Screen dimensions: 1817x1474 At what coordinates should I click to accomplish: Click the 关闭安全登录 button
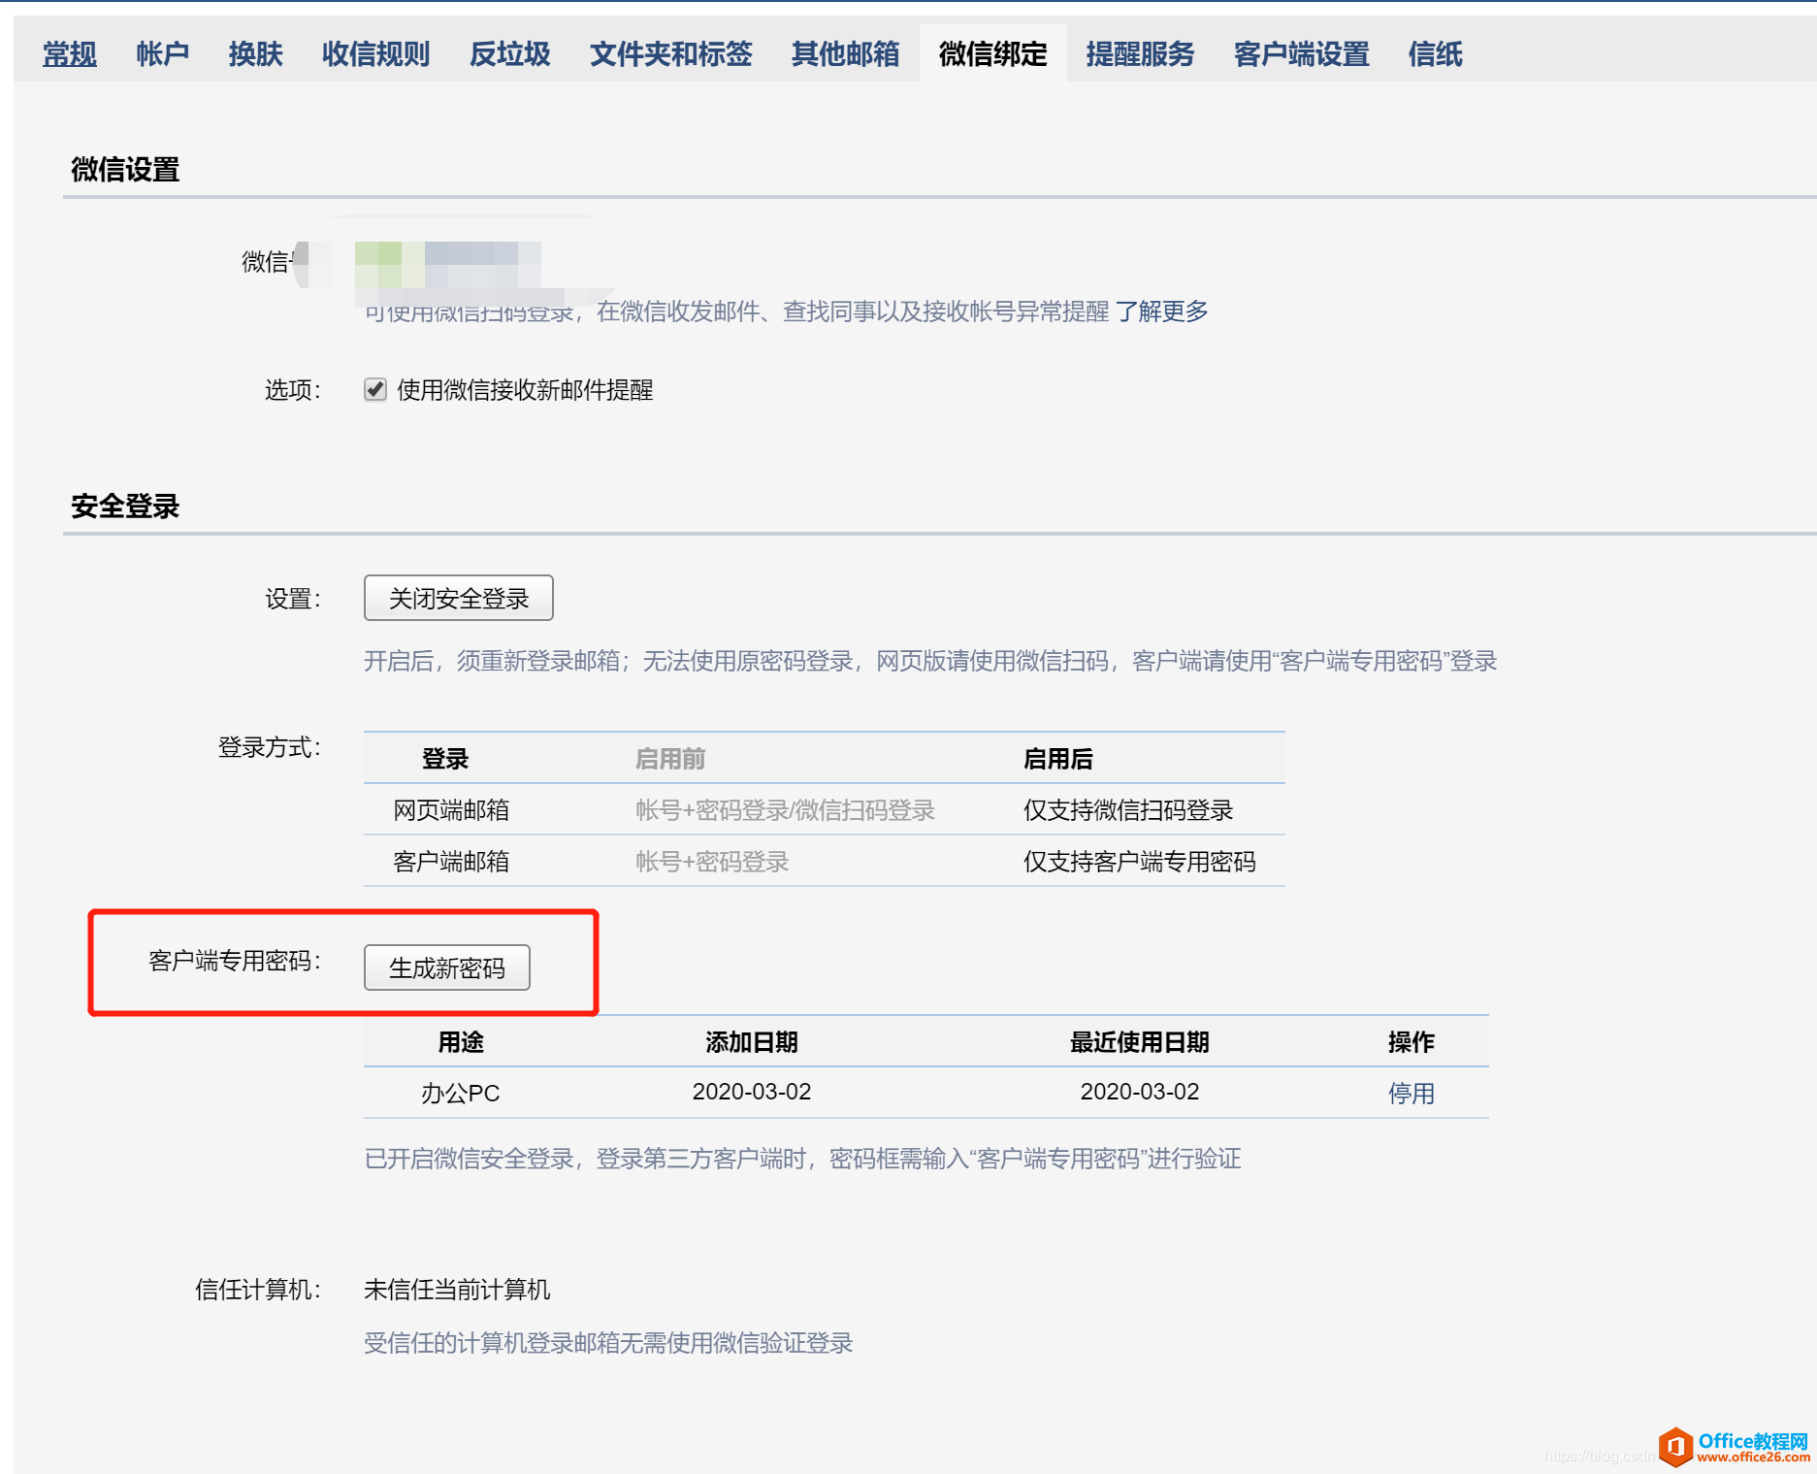459,598
